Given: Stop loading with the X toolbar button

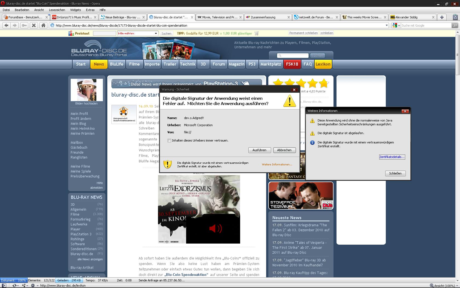Looking at the screenshot, I should tap(34, 25).
